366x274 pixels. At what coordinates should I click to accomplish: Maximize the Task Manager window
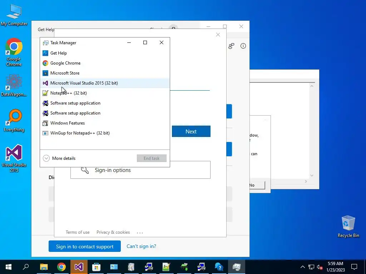pos(145,42)
